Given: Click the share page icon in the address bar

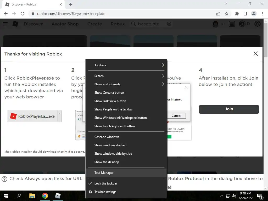Looking at the screenshot, I should (x=218, y=14).
